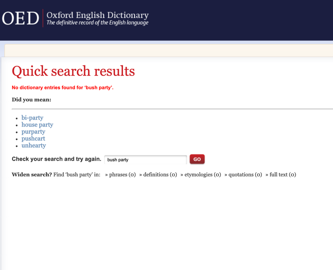Image resolution: width=333 pixels, height=270 pixels.
Task: Click 'The definitive record of the English language' tagline
Action: pyautogui.click(x=98, y=23)
